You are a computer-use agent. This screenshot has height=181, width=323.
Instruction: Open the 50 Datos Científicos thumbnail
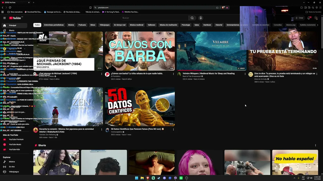[x=140, y=107]
